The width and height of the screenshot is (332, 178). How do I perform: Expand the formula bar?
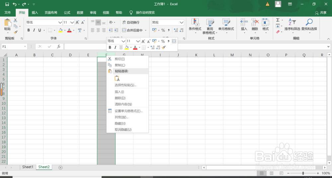[328, 46]
